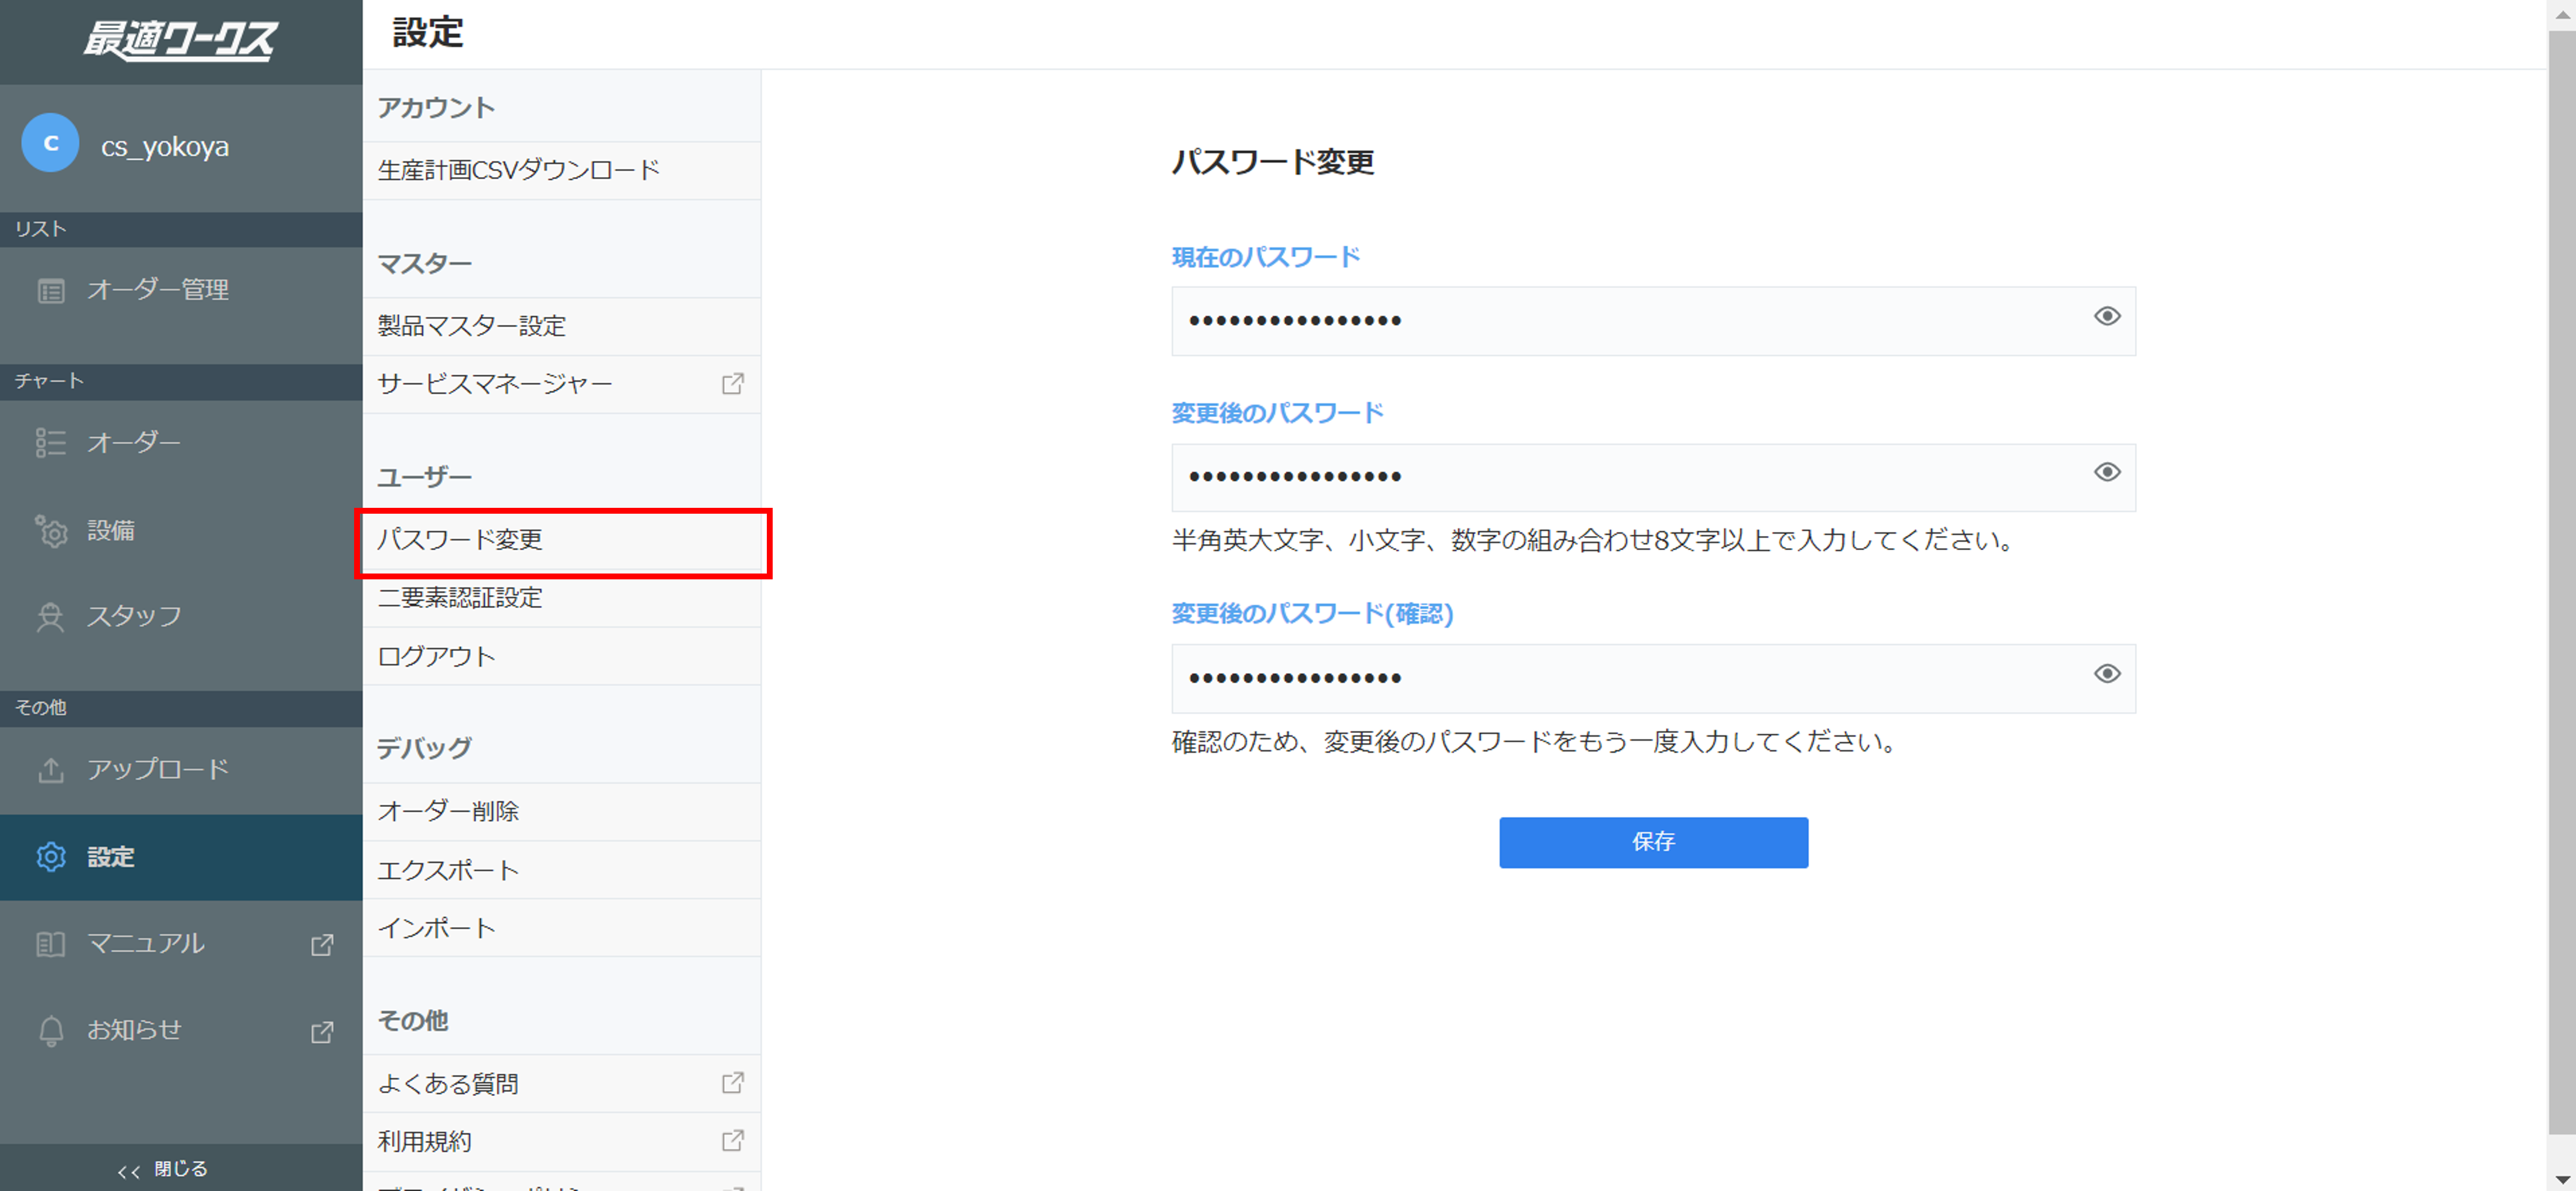Open マニュアル in the sidebar
The width and height of the screenshot is (2576, 1191).
pos(181,944)
